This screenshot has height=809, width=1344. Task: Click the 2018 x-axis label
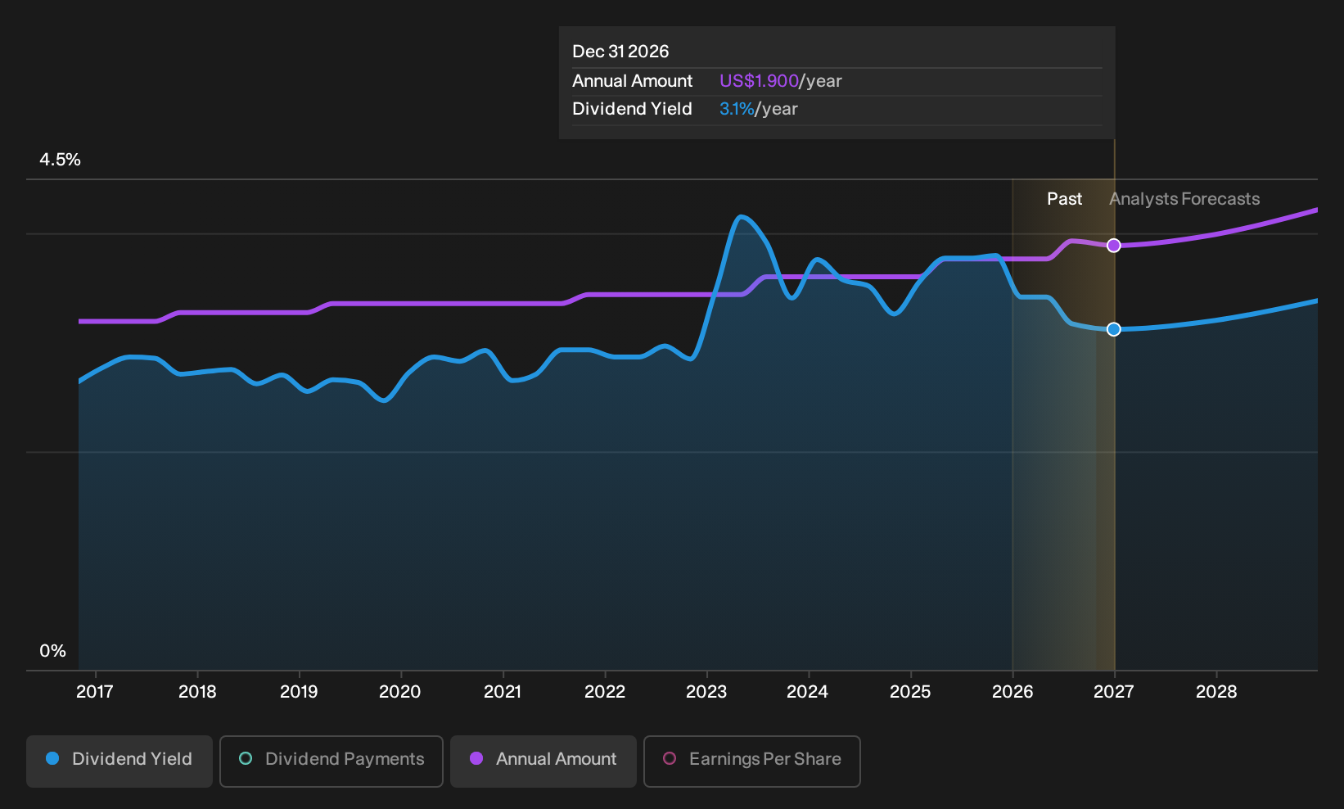pyautogui.click(x=197, y=692)
